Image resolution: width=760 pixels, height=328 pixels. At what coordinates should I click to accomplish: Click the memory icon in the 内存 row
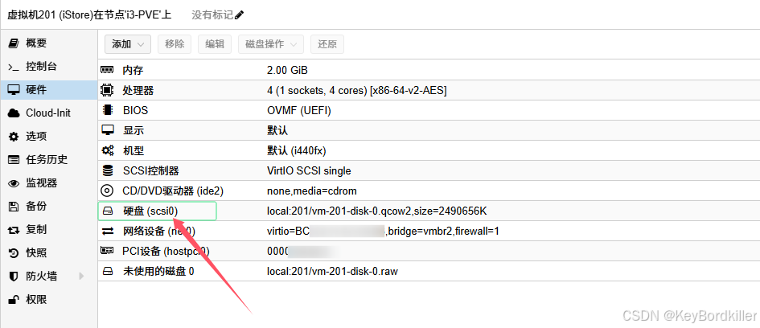(x=107, y=70)
